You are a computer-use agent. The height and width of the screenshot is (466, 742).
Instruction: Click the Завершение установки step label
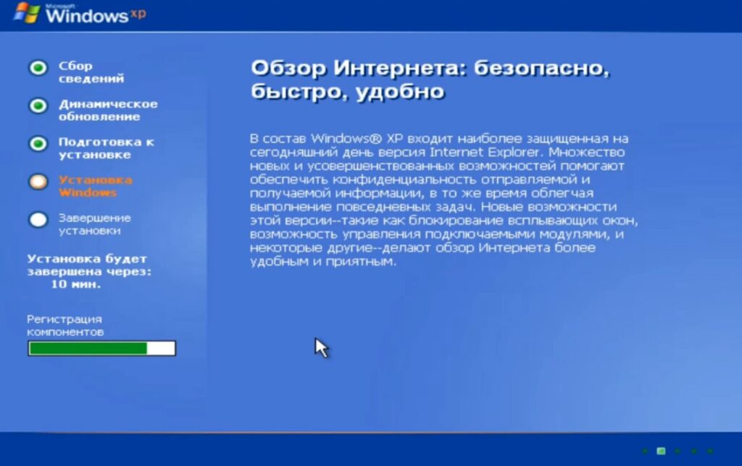(x=95, y=224)
